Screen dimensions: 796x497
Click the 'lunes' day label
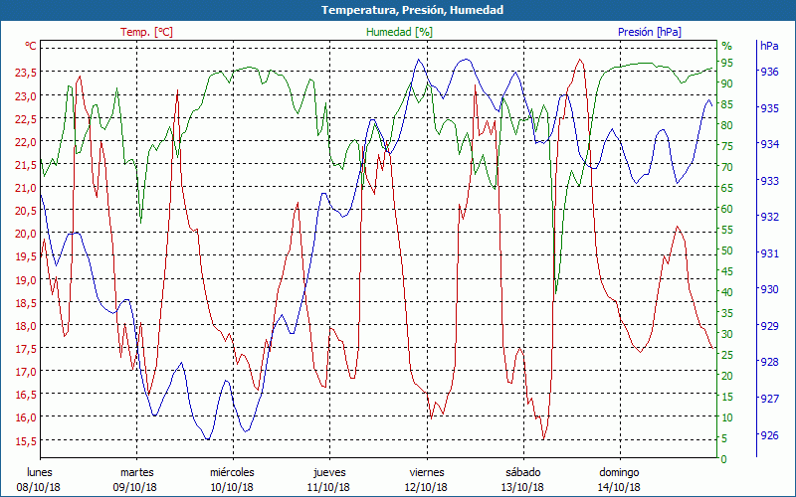[x=40, y=472]
